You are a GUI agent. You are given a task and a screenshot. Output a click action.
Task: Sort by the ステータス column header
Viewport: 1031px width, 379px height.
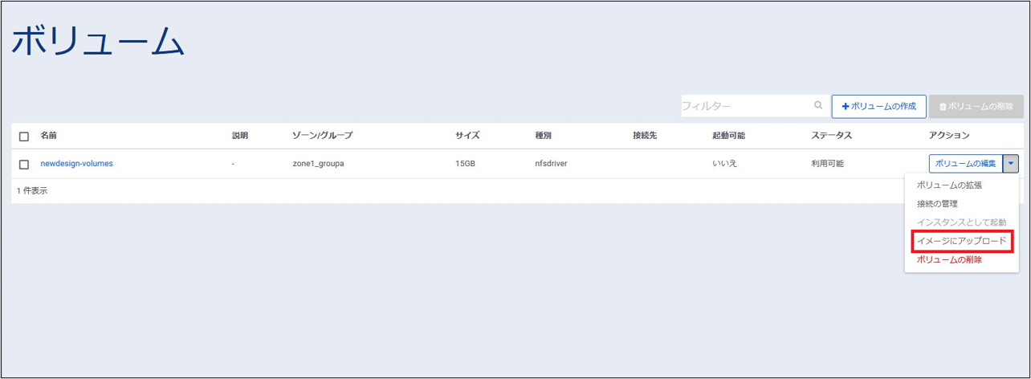click(x=831, y=136)
